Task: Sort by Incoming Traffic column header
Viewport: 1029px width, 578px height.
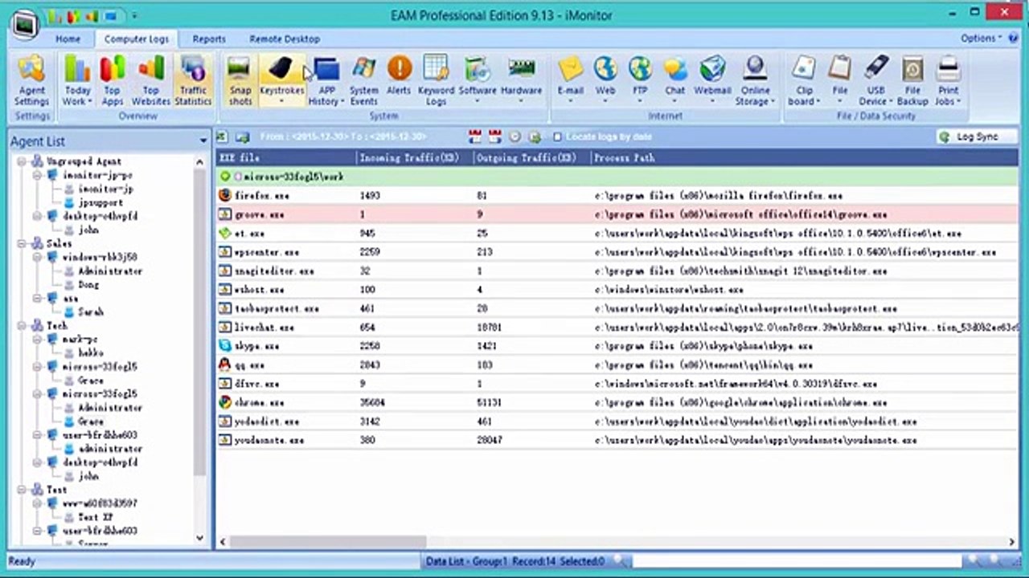Action: pos(415,158)
